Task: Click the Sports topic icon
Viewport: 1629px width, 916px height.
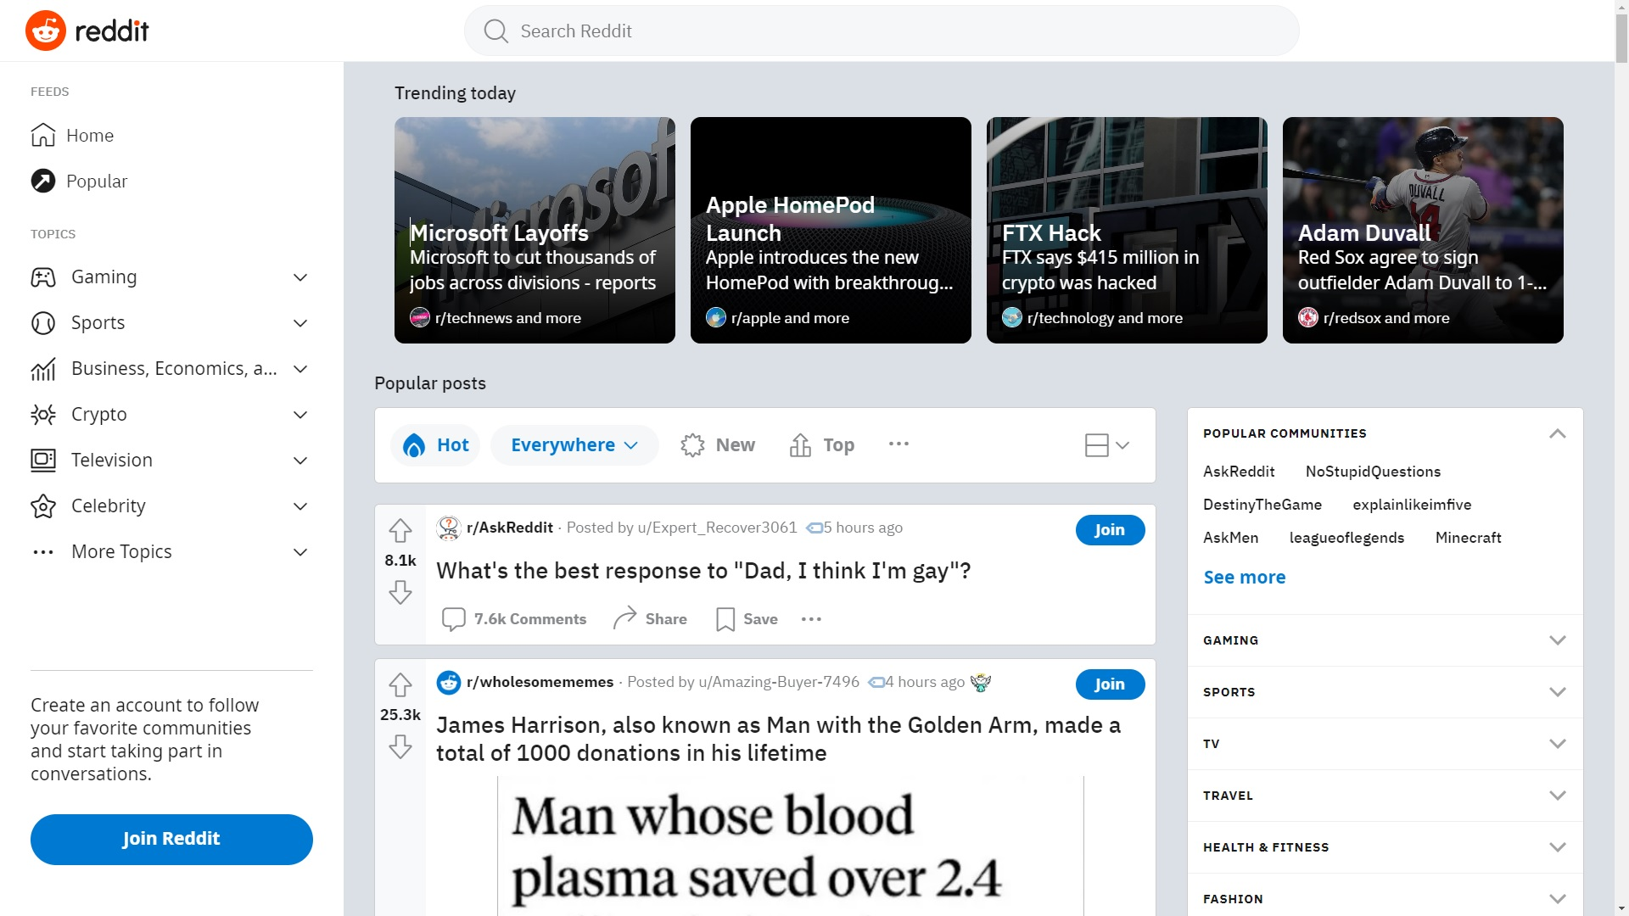Action: (43, 322)
